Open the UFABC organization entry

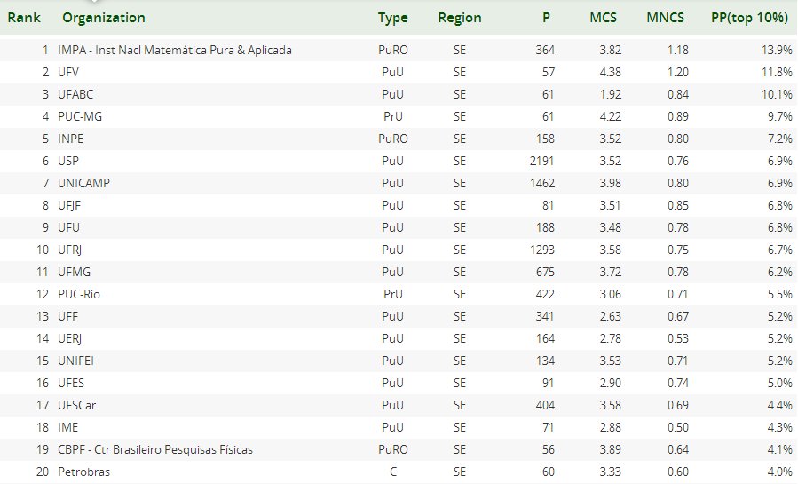[75, 94]
